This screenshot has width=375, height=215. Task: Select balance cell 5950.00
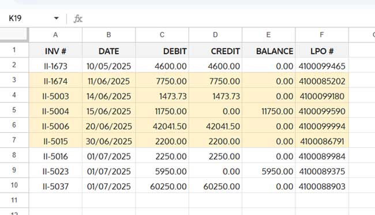(x=269, y=170)
